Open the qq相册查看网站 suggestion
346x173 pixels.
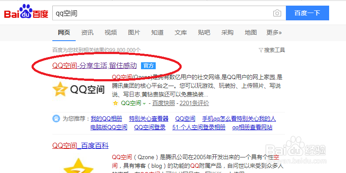[252, 127]
